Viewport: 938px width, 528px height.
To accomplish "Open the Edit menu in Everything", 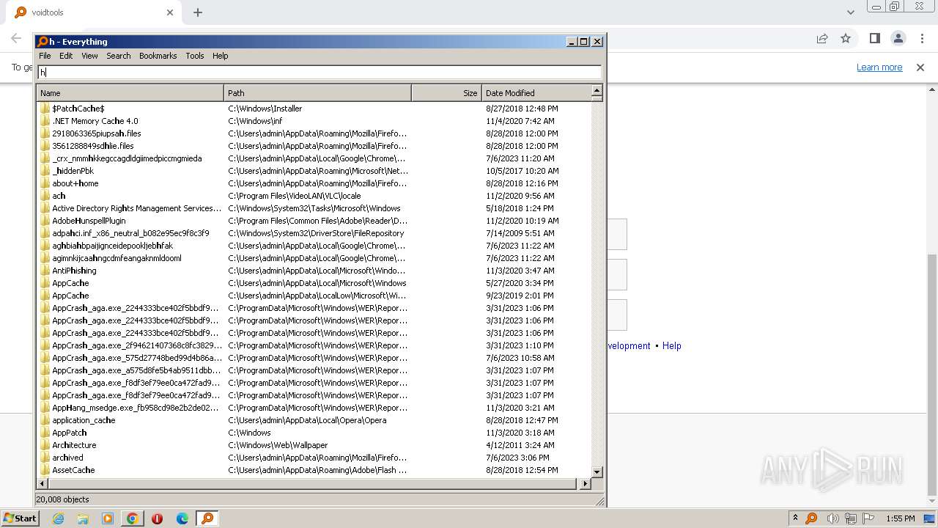I will (66, 56).
